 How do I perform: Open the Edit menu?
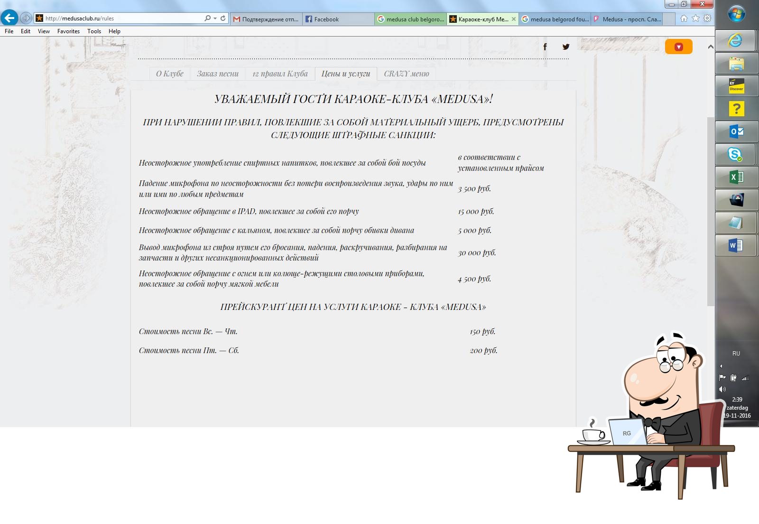tap(26, 31)
